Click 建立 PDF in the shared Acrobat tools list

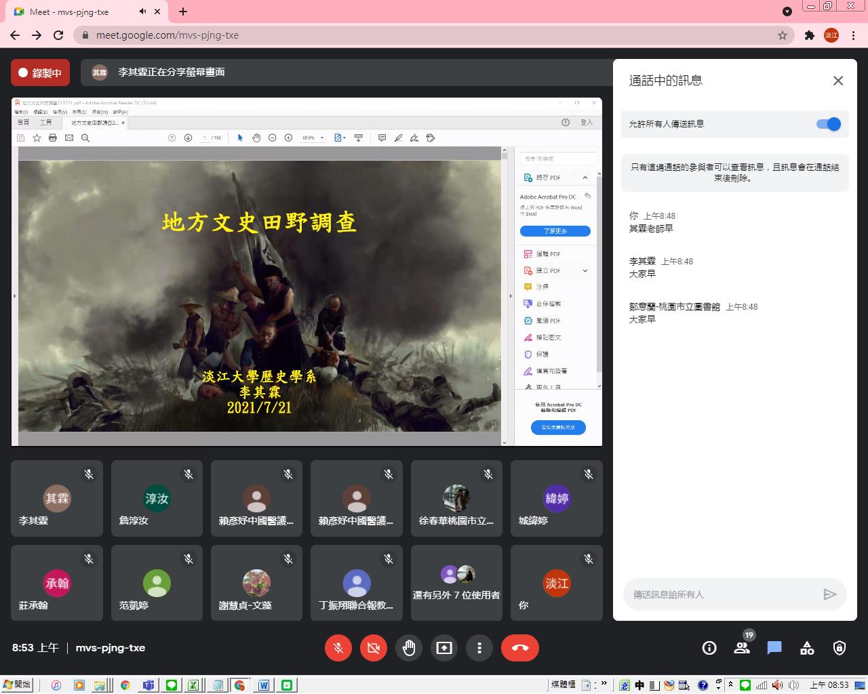pyautogui.click(x=549, y=270)
